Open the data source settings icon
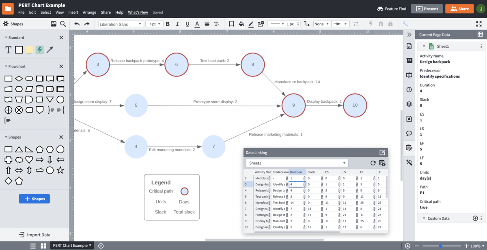Screen dimensions: 487x250 pos(382,163)
